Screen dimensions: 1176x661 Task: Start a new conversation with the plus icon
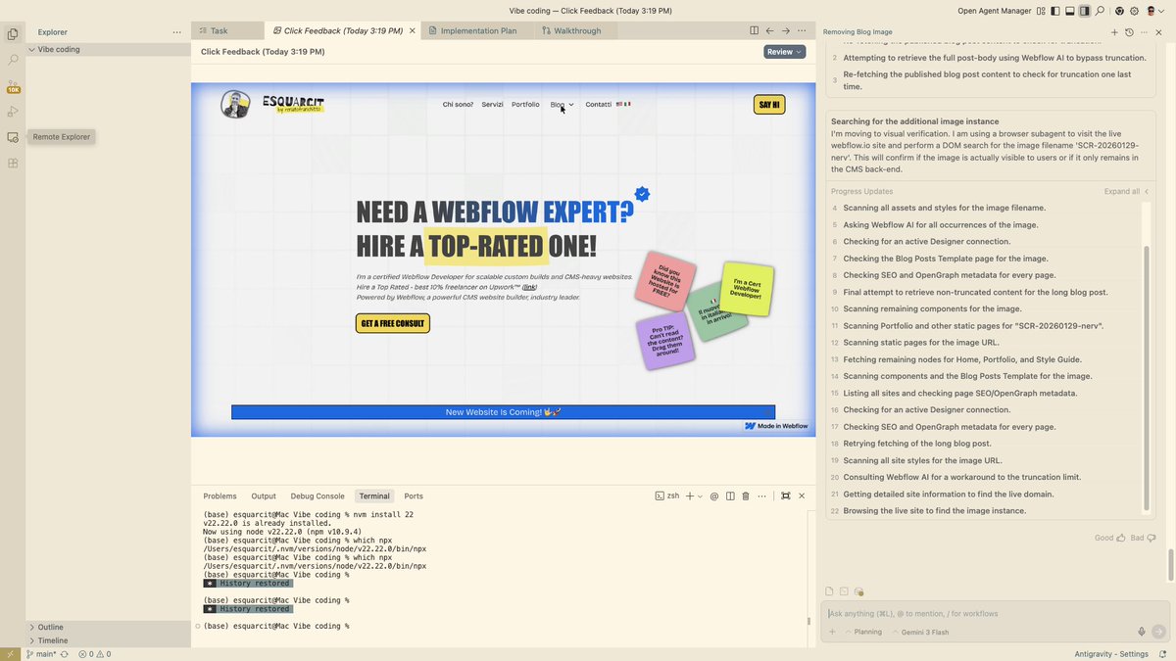[x=1114, y=32]
